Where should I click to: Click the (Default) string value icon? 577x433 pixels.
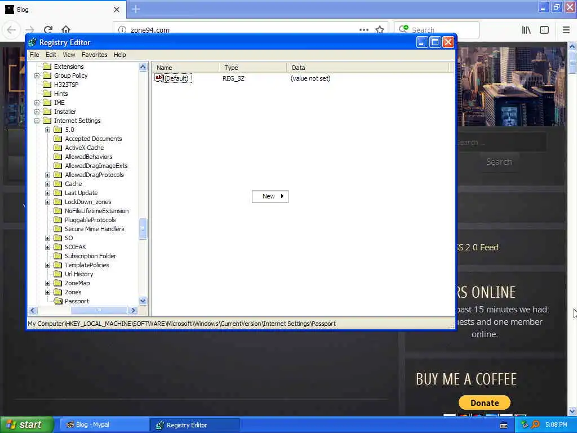coord(159,78)
